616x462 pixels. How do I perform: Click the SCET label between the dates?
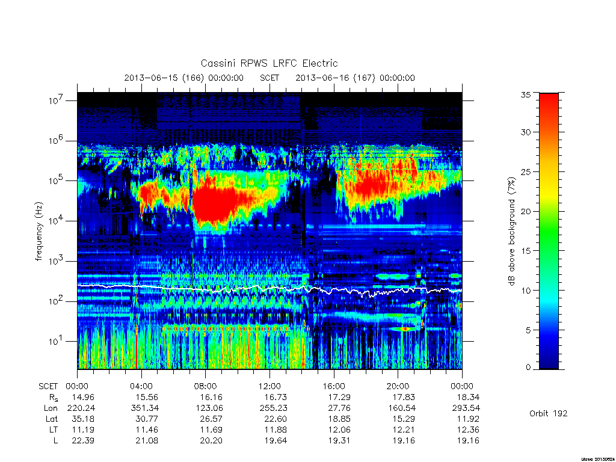pos(269,78)
